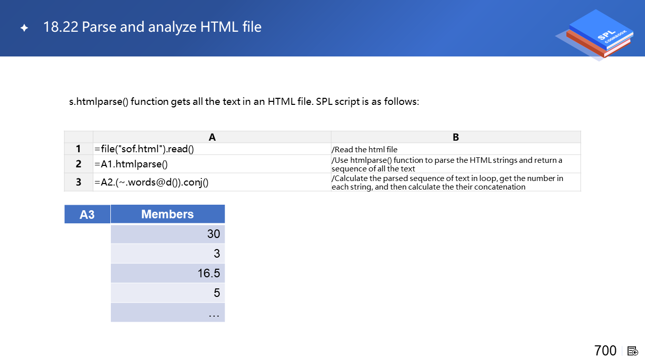This screenshot has height=363, width=645.
Task: Select cell containing =A1.htmlparse()
Action: point(212,164)
